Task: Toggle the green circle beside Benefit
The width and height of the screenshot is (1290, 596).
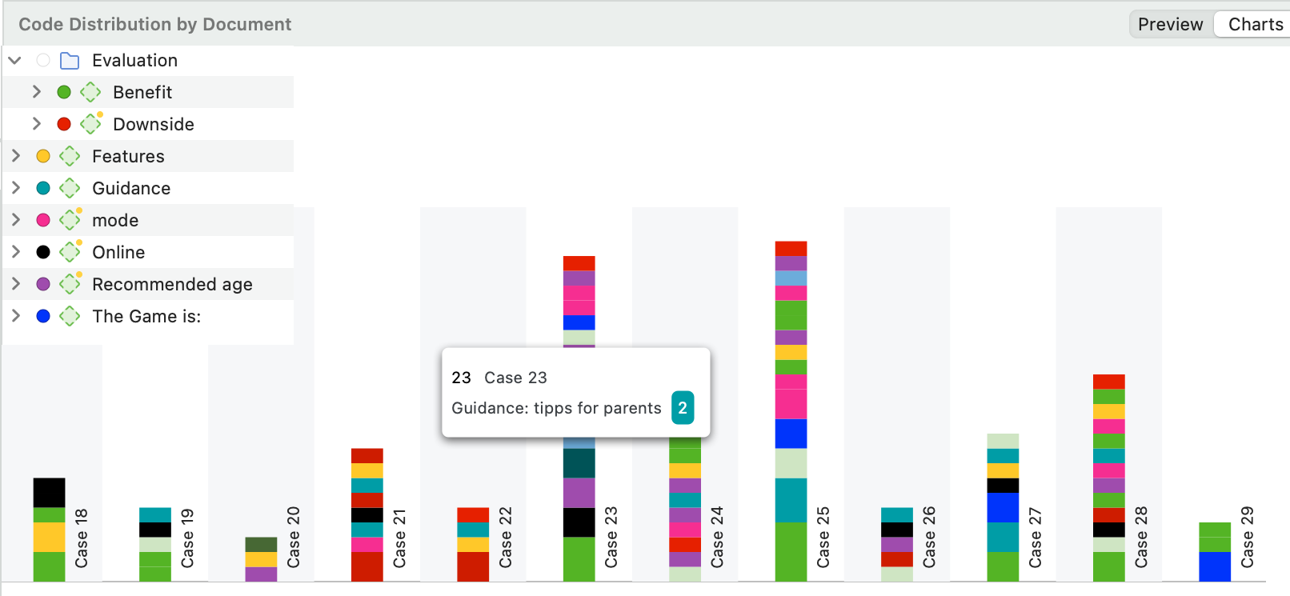Action: pyautogui.click(x=64, y=93)
